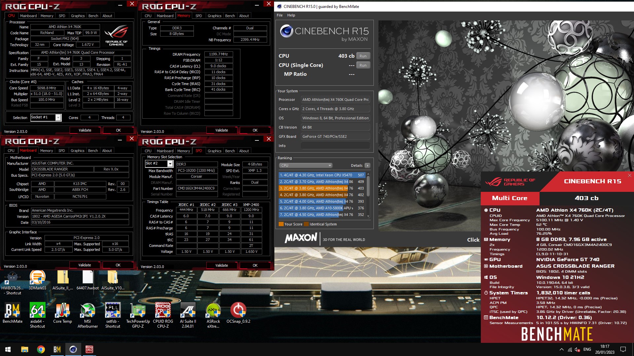This screenshot has width=634, height=356.
Task: Open Cinebench Help menu
Action: (x=291, y=15)
